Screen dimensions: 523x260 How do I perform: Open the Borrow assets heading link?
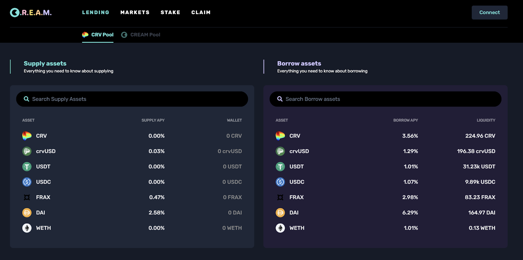click(299, 63)
